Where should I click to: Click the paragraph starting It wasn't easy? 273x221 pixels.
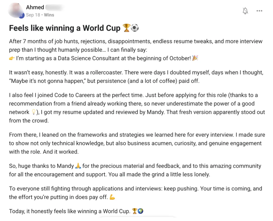tap(136, 77)
